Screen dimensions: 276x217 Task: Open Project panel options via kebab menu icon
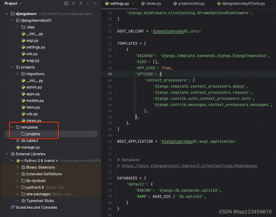(88, 3)
